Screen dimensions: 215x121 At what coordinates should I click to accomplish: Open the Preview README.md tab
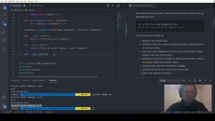(142, 6)
